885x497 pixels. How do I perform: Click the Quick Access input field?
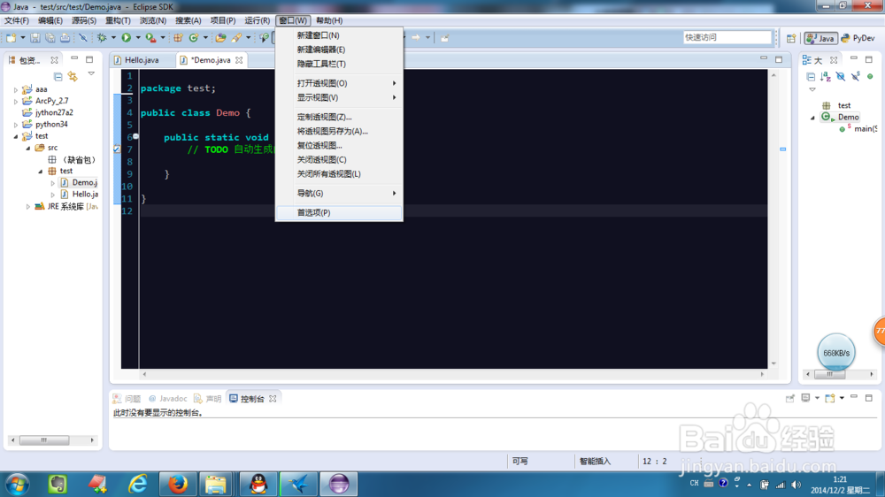[x=727, y=37]
